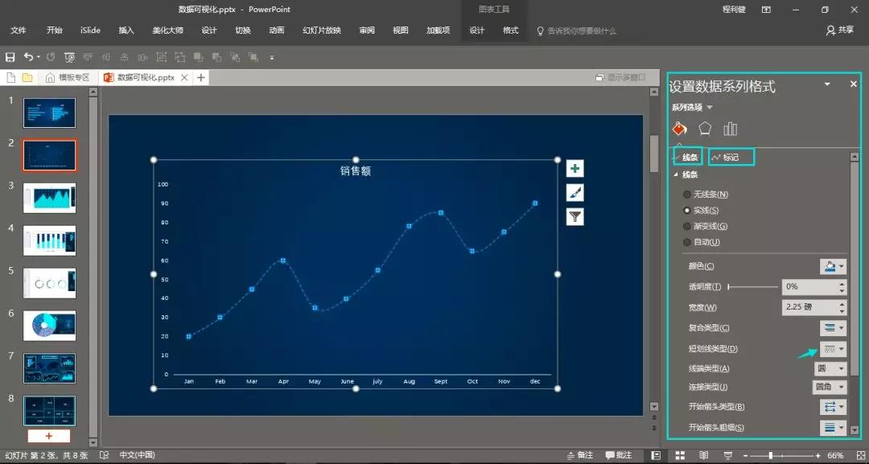
Task: Open the 模板专区 home tab
Action: (x=68, y=77)
